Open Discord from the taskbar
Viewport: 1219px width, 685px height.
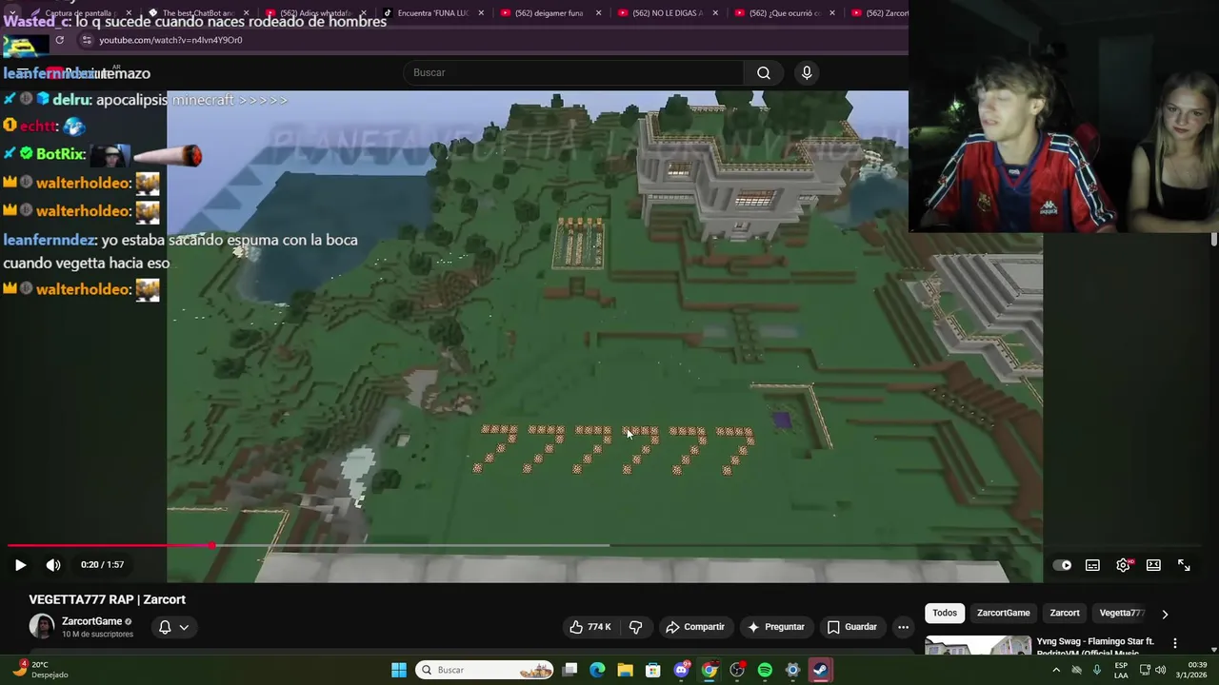(x=681, y=670)
